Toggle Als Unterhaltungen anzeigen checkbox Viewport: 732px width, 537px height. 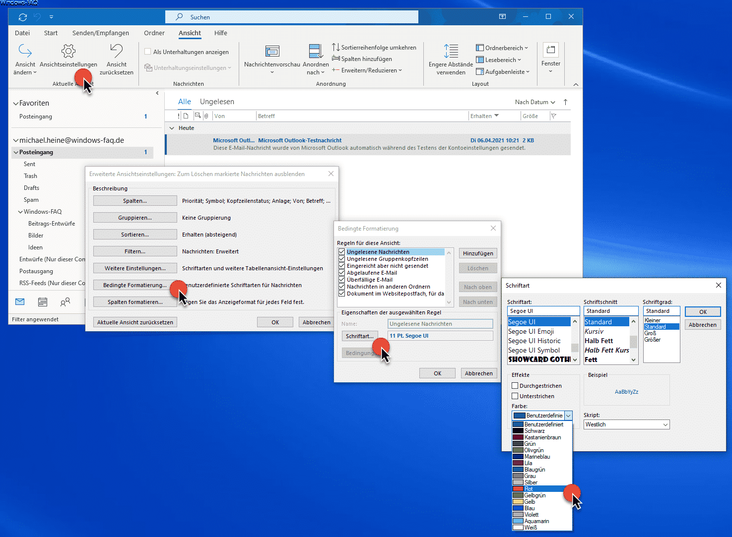(147, 52)
